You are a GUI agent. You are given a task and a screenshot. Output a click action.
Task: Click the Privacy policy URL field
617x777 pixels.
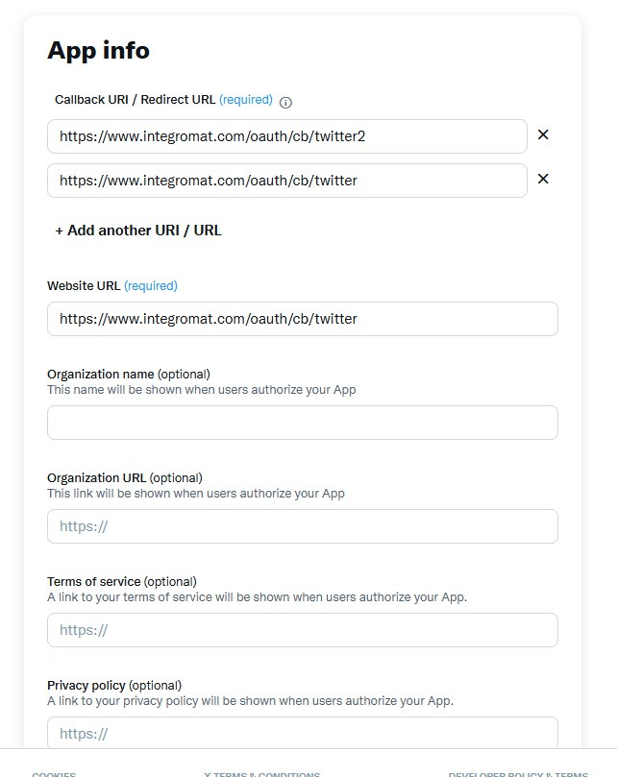[x=302, y=733]
